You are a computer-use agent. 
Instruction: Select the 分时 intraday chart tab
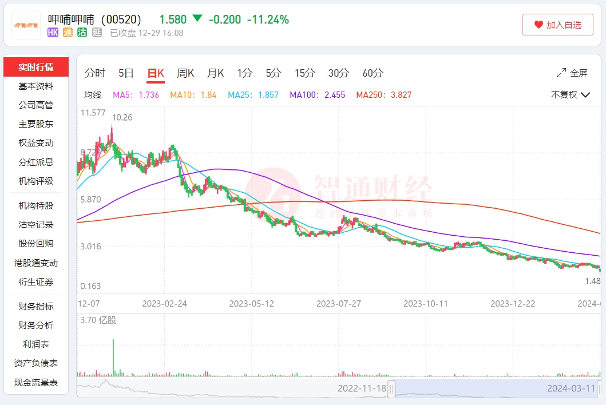[95, 73]
